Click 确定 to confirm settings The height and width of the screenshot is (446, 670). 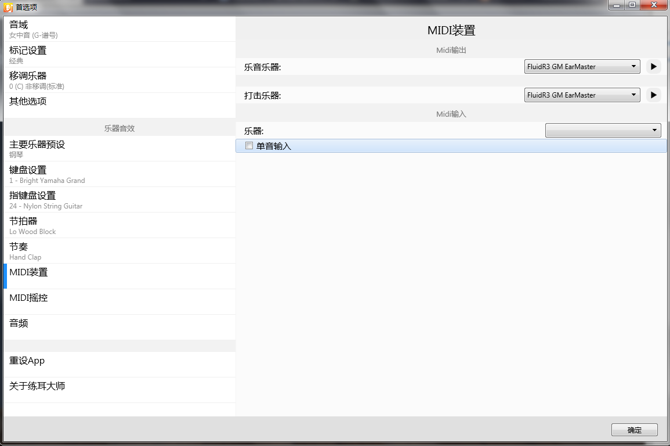click(634, 430)
